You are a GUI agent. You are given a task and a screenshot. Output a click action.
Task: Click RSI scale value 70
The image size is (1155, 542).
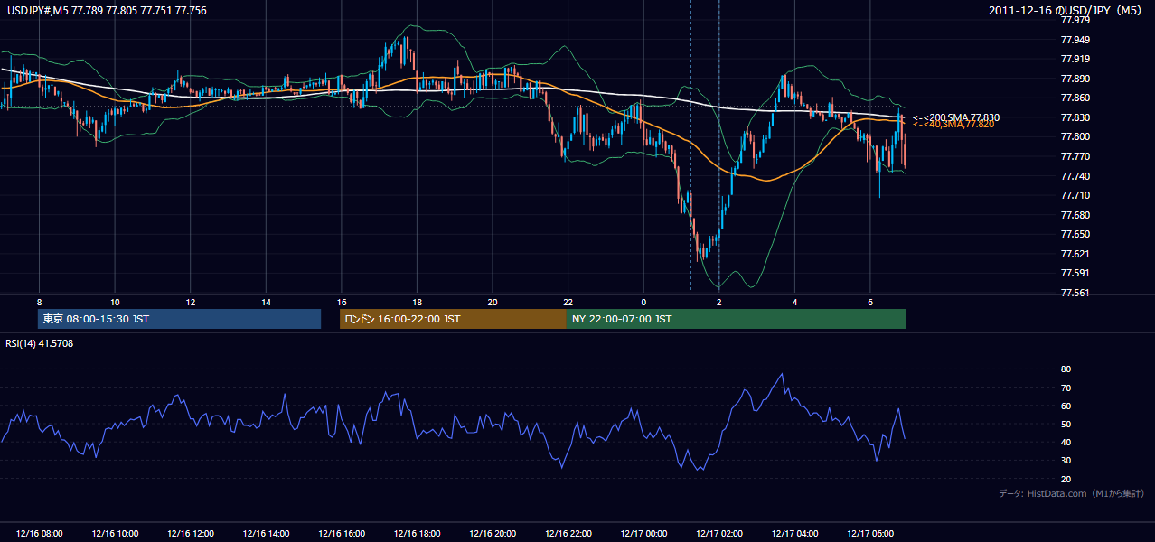tap(1066, 388)
